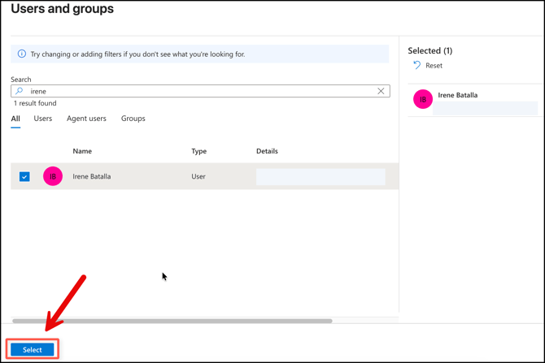Image resolution: width=545 pixels, height=363 pixels.
Task: Click the Type column header
Action: click(x=198, y=151)
